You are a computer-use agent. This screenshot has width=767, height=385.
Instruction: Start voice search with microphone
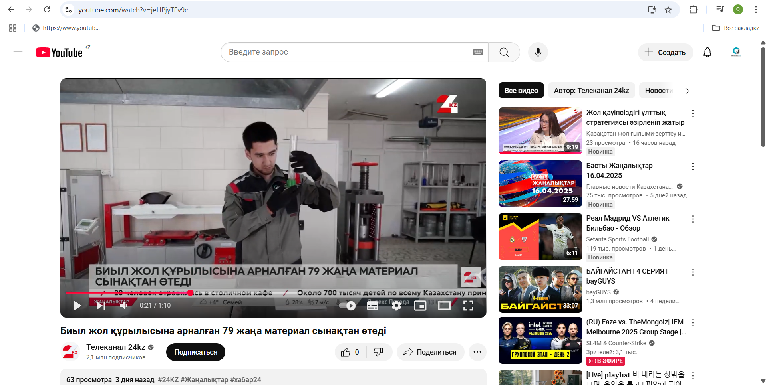click(538, 52)
